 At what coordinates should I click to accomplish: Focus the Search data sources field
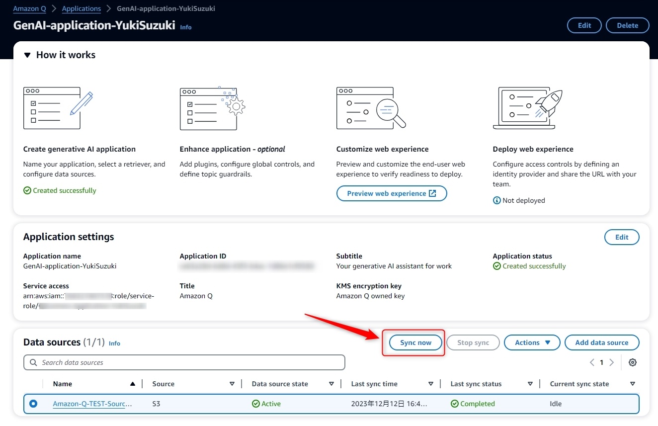click(x=184, y=362)
